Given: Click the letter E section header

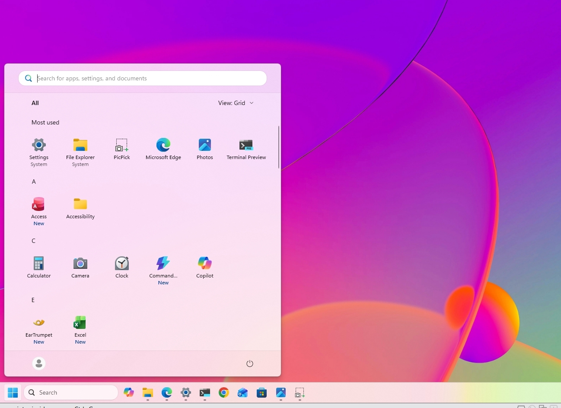Looking at the screenshot, I should (x=33, y=300).
